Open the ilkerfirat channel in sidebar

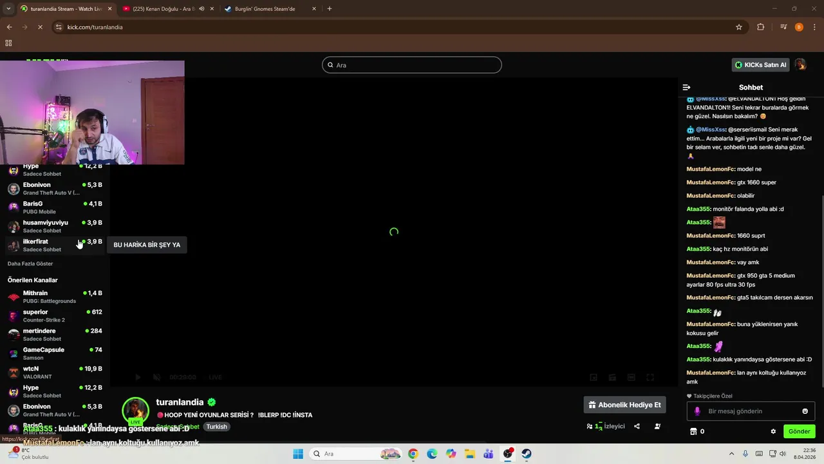point(55,245)
